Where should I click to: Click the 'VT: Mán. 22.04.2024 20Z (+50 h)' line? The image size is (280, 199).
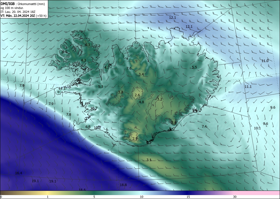[x=24, y=16]
